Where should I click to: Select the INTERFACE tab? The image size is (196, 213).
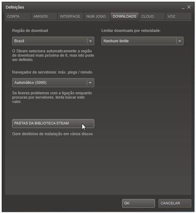pos(71,16)
